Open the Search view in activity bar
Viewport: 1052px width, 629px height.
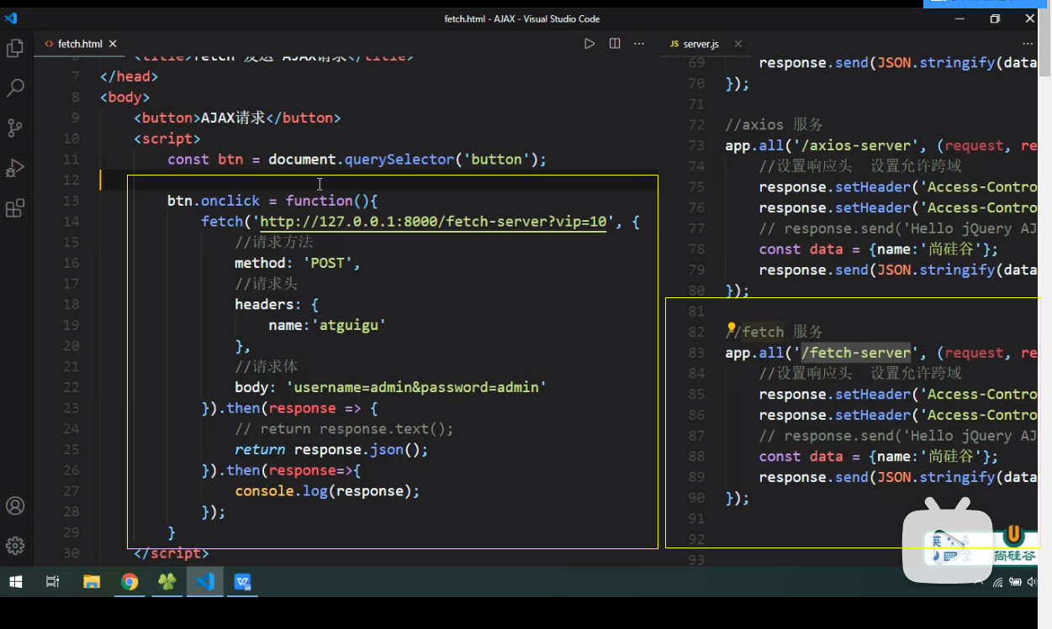(x=14, y=87)
